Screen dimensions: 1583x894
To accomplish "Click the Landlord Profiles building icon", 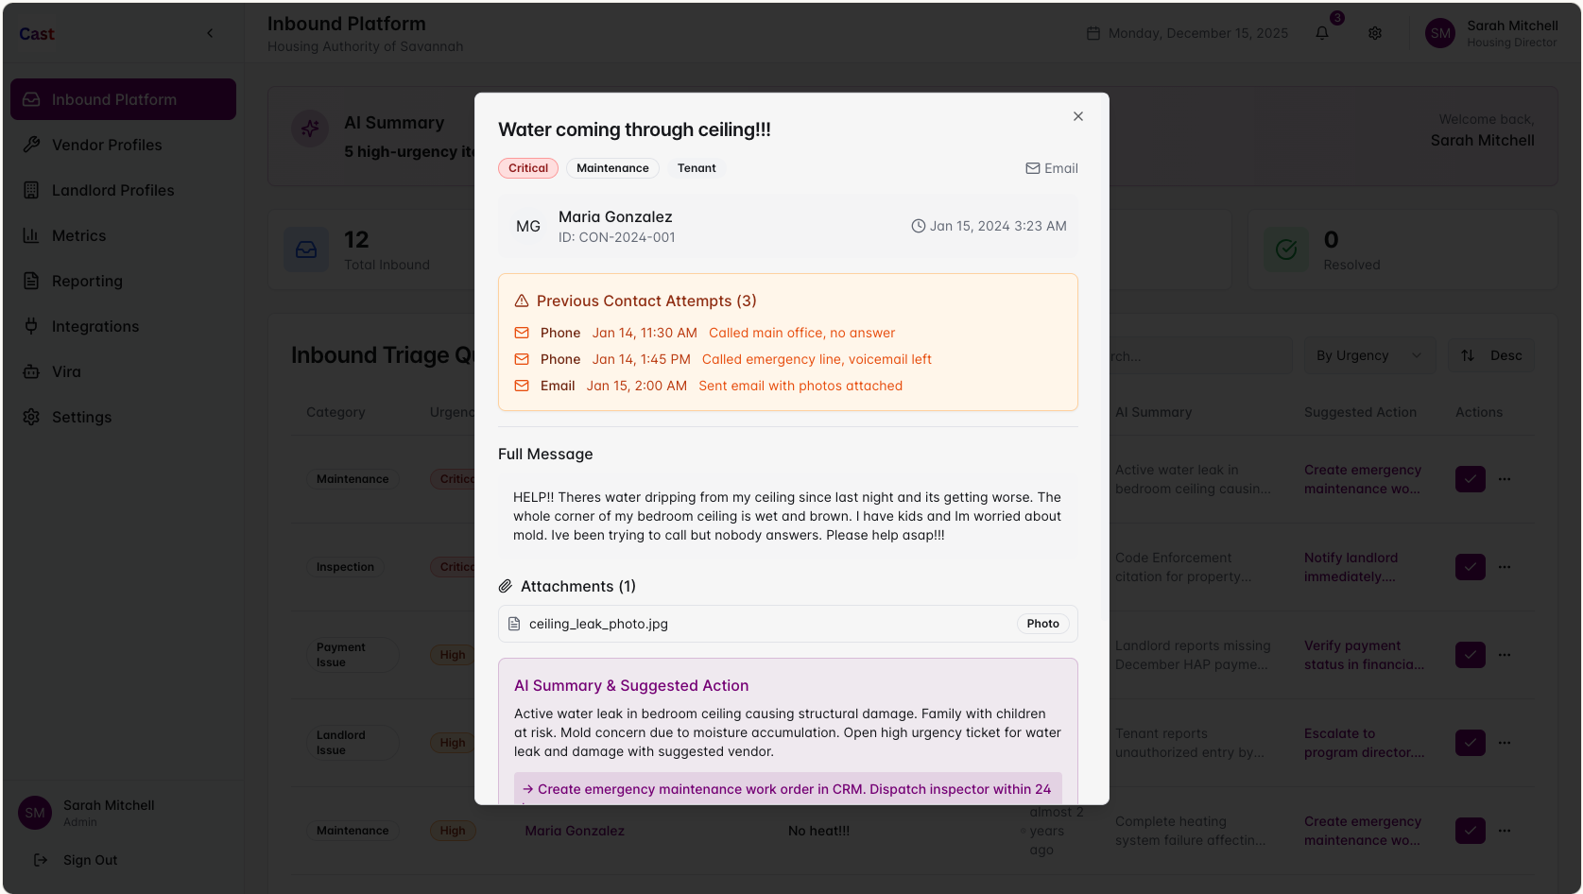I will point(31,190).
